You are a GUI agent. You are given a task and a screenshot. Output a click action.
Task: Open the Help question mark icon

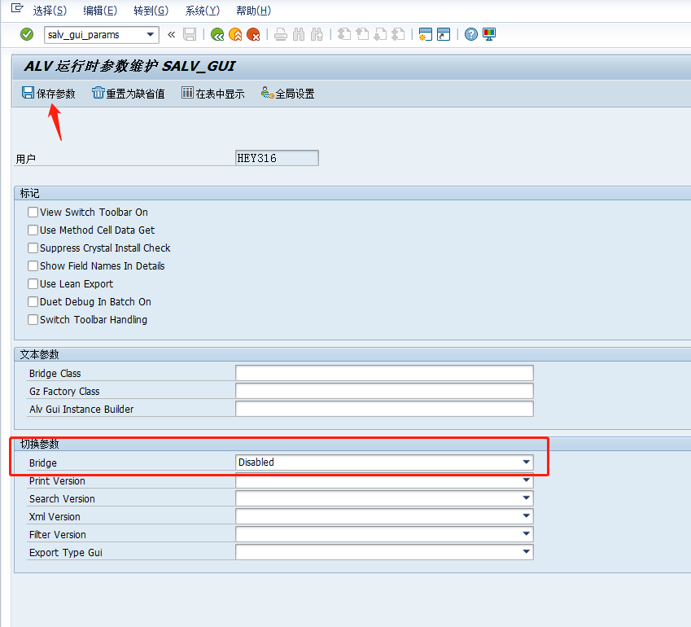tap(470, 34)
